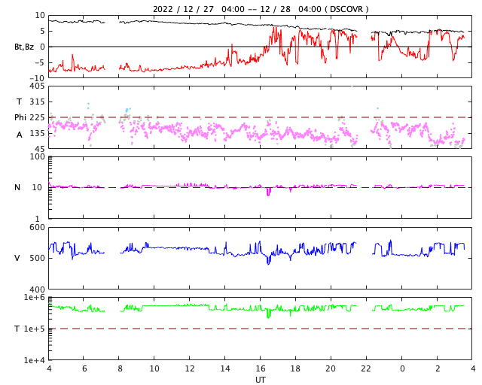
Task: Click the 'N' density axis label
Action: pyautogui.click(x=17, y=187)
